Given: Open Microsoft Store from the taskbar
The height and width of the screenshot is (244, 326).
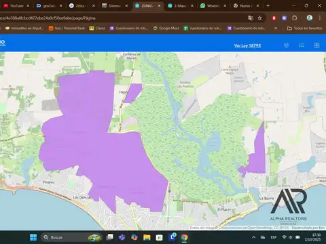Looking at the screenshot, I should [160, 237].
